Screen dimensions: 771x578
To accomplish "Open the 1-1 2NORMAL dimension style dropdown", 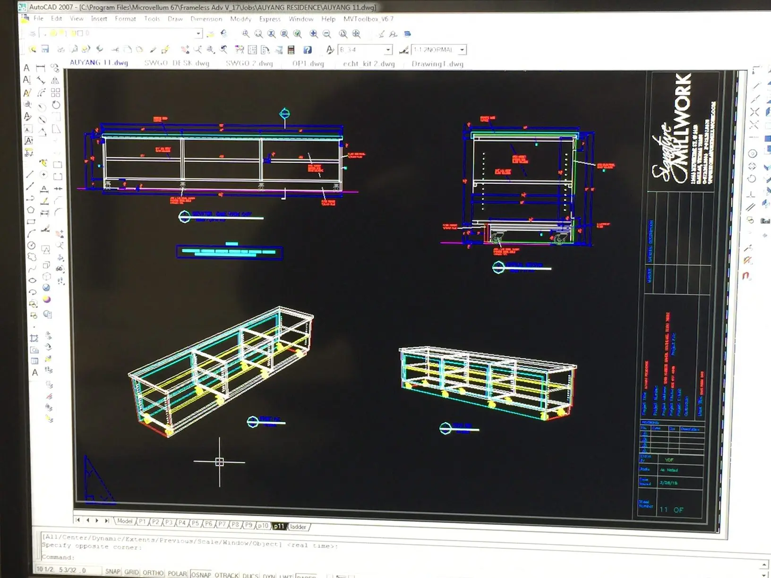I will click(462, 50).
